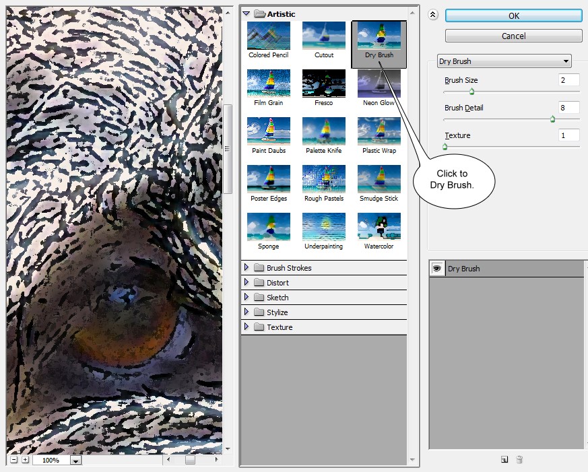Collapse the filter gallery thumbnails panel
The image size is (588, 472).
point(433,15)
